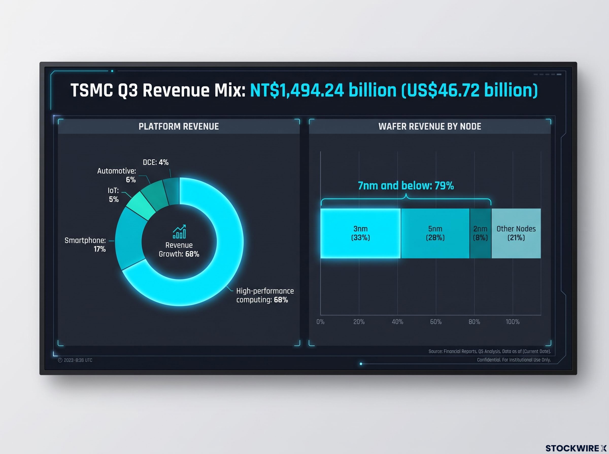Click the 2nm (8%) bar segment
Screen dimensions: 609x454
click(x=480, y=233)
